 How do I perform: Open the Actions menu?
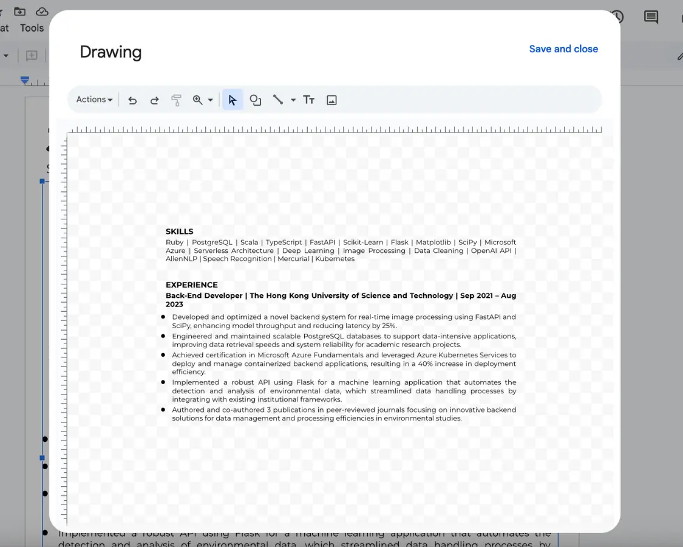coord(93,99)
